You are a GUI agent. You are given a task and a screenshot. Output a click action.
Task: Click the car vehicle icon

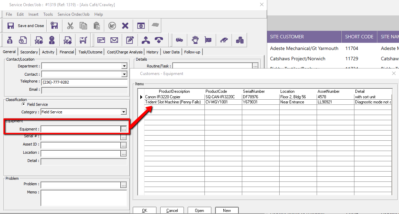179,40
